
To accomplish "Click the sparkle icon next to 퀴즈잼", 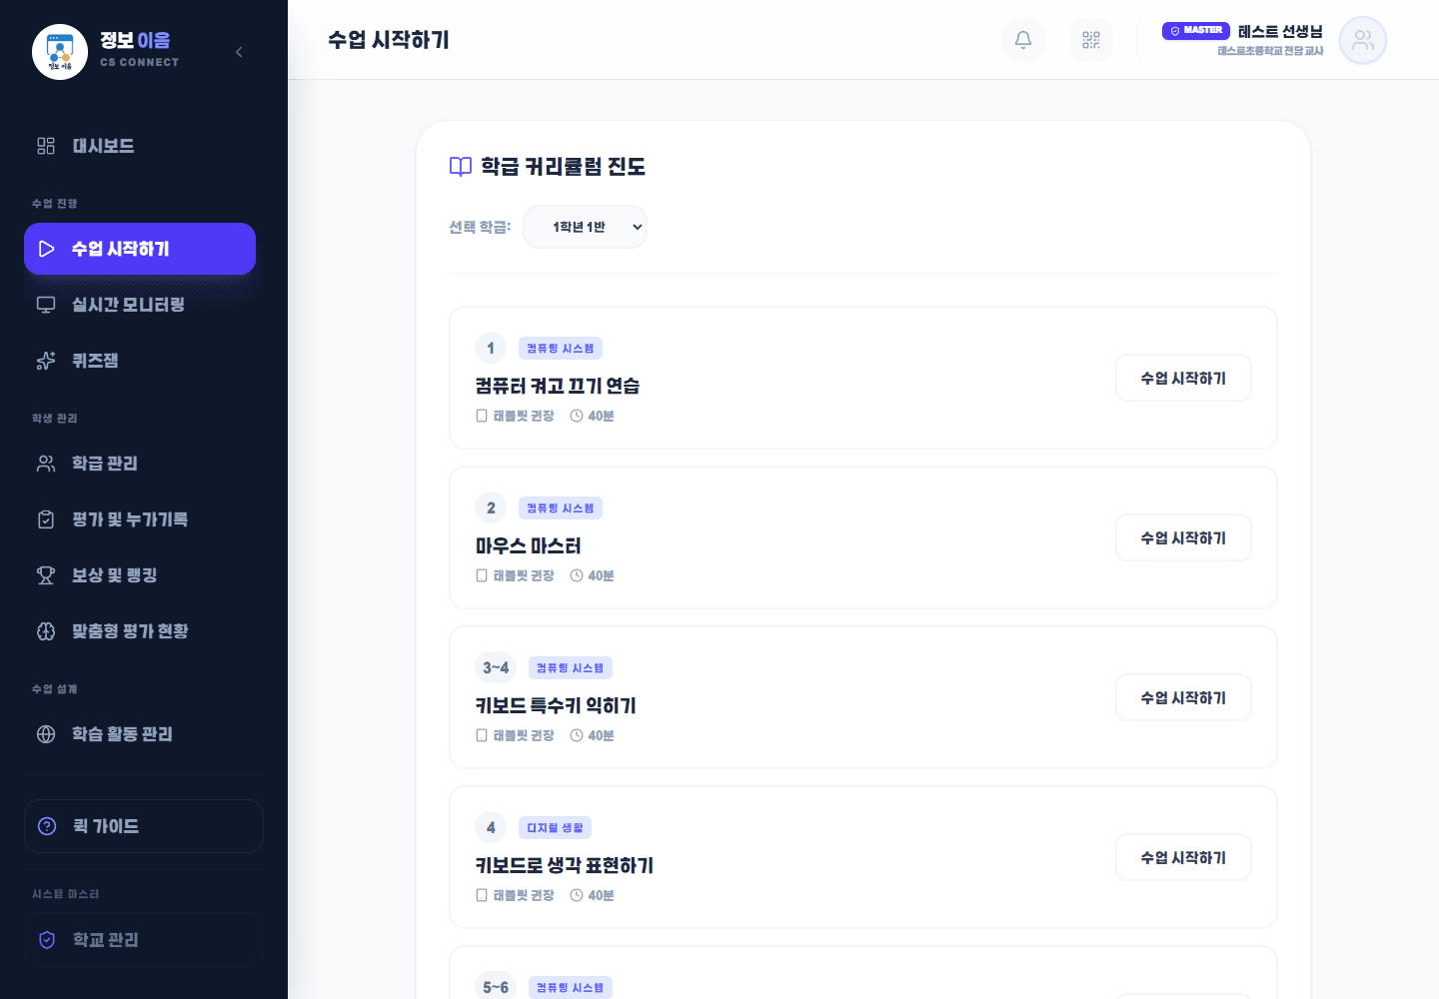I will (46, 361).
